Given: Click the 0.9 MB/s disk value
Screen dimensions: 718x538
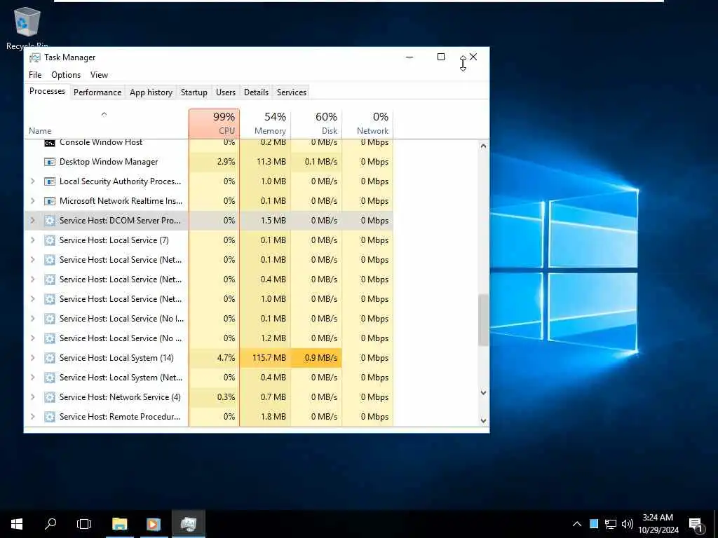Looking at the screenshot, I should click(321, 358).
